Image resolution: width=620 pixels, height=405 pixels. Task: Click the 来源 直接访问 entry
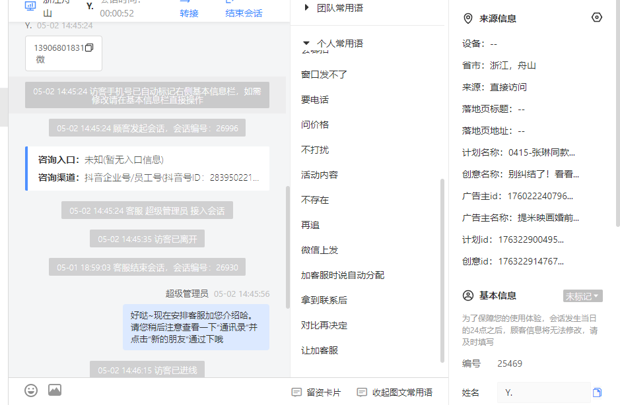[495, 87]
